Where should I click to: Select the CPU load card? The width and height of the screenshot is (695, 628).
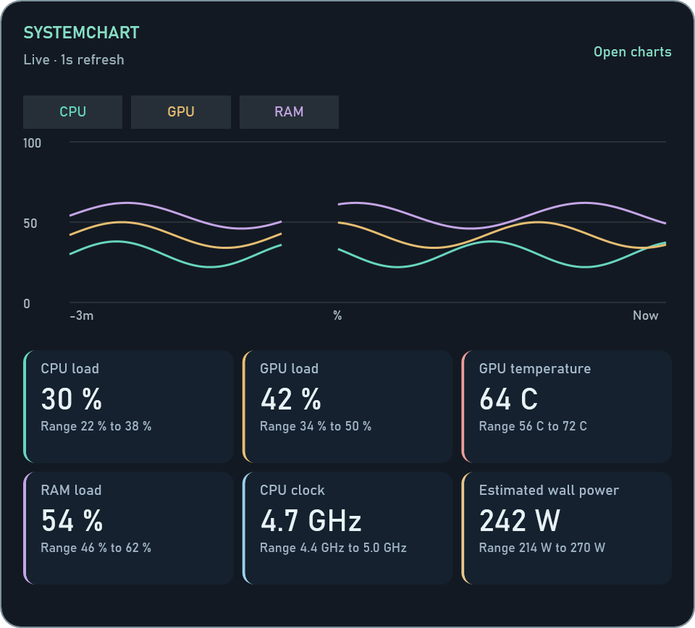[129, 407]
